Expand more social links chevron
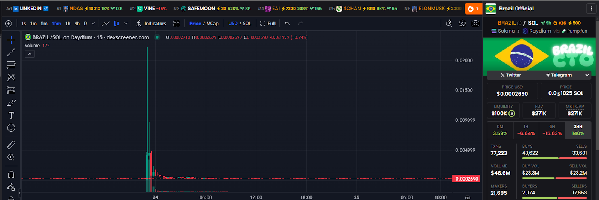 click(x=587, y=75)
